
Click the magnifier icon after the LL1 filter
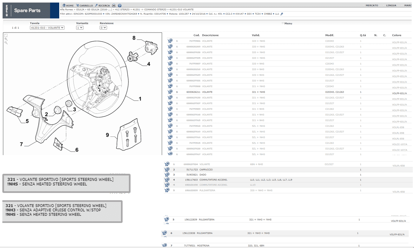click(x=282, y=14)
